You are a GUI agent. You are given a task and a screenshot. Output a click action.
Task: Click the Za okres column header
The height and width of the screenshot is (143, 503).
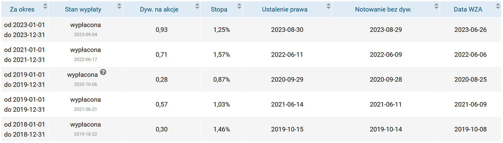tap(22, 9)
